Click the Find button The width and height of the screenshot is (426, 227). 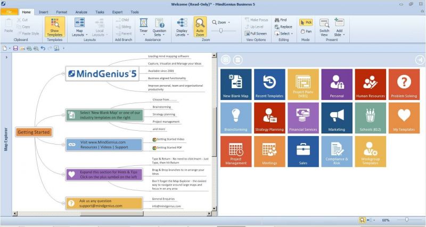281,20
